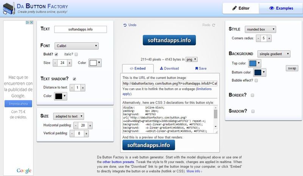Image resolution: width=303 pixels, height=176 pixels.
Task: Open the Font dropdown showing Calibri
Action: 77,46
